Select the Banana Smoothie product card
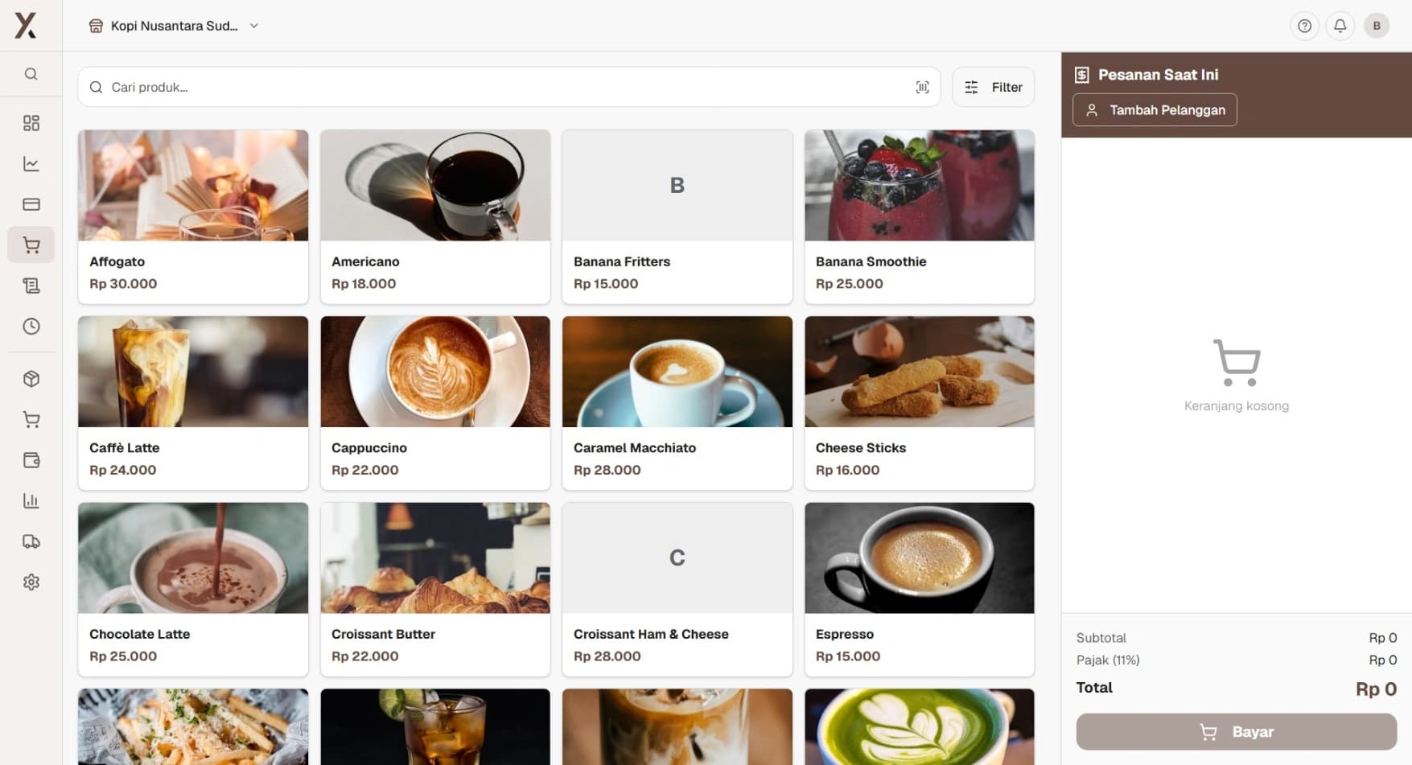Viewport: 1412px width, 765px height. (919, 216)
